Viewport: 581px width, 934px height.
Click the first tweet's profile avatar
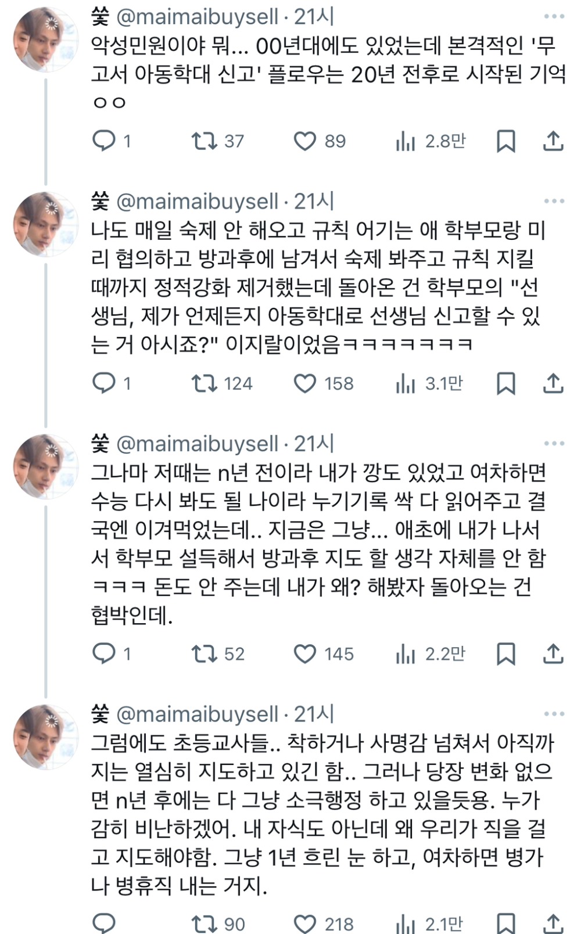45,39
